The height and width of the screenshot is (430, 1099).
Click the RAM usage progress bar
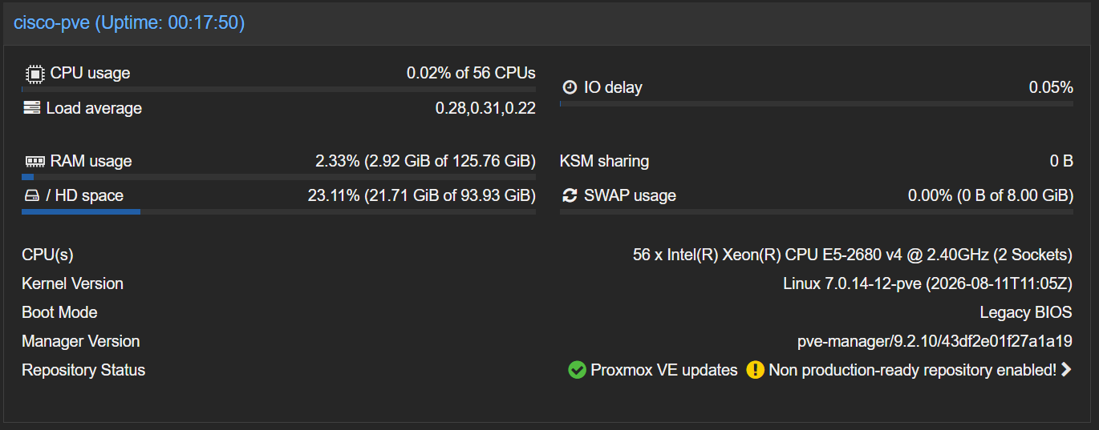278,177
